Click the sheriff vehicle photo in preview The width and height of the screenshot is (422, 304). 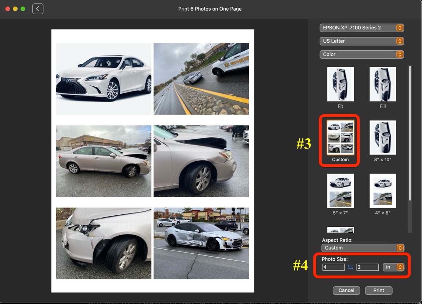click(201, 79)
